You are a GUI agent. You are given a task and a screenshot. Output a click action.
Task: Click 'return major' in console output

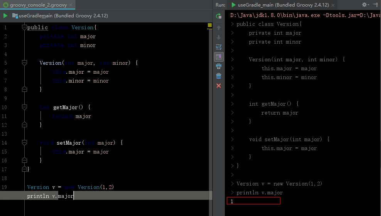tap(280, 113)
